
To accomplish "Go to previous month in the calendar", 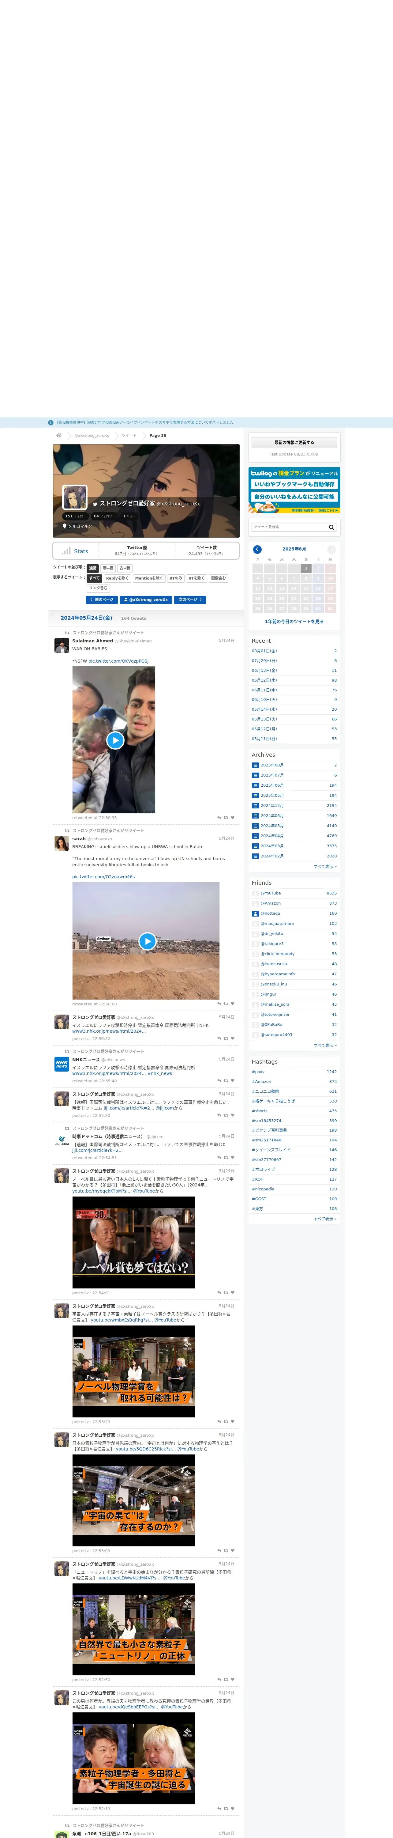I will tap(257, 549).
